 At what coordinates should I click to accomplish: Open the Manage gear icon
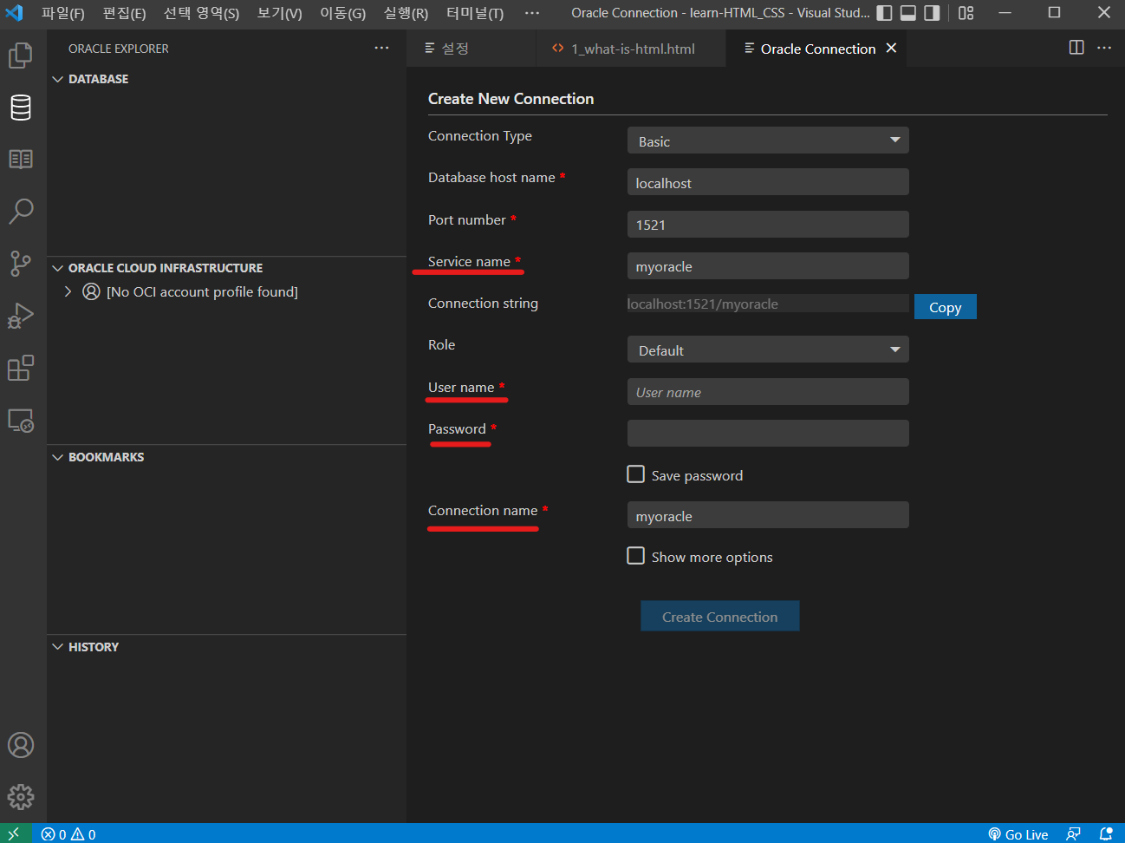tap(21, 797)
